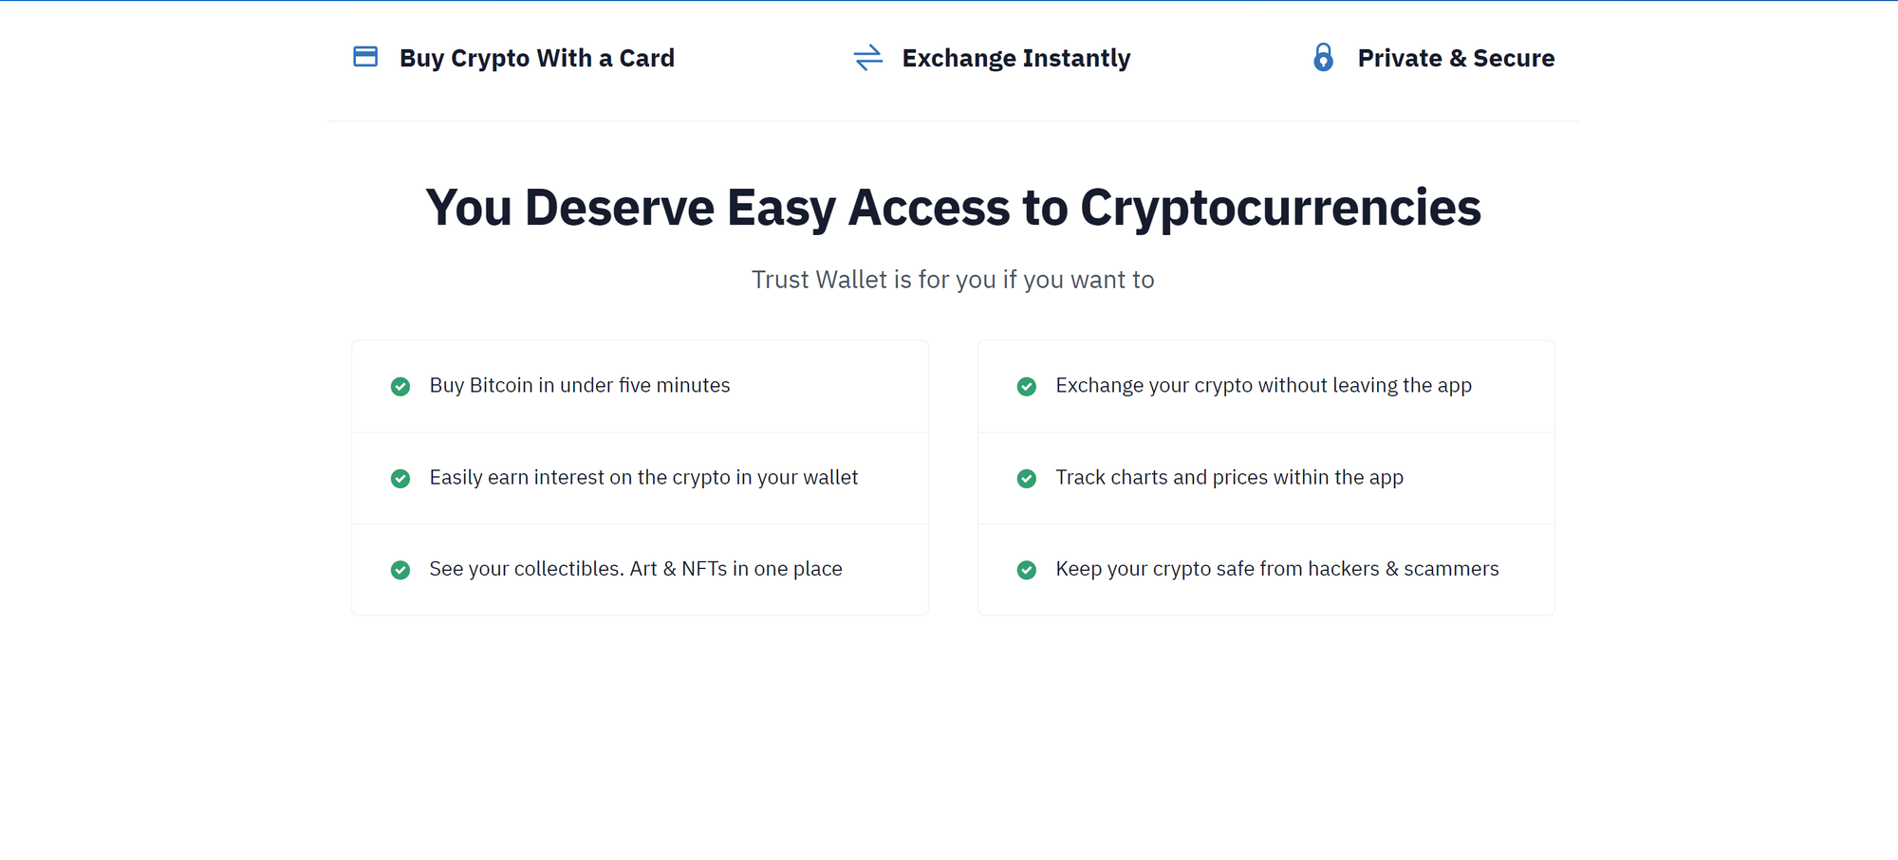
Task: Click checkmark beside Buy Bitcoin item
Action: pyautogui.click(x=400, y=387)
